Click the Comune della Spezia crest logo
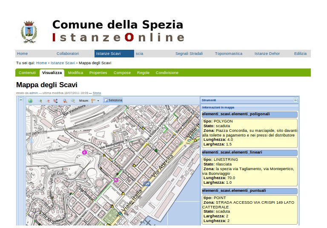The height and width of the screenshot is (228, 327). point(29,31)
